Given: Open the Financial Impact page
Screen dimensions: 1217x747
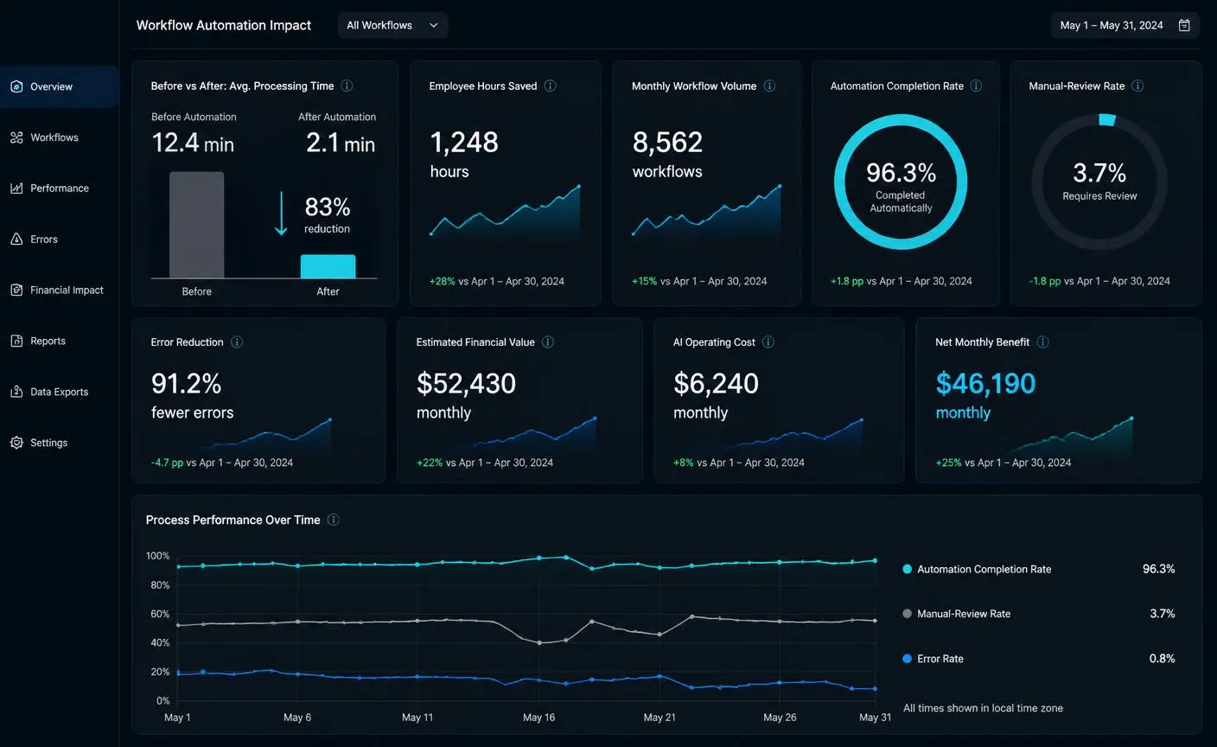Looking at the screenshot, I should pos(60,290).
